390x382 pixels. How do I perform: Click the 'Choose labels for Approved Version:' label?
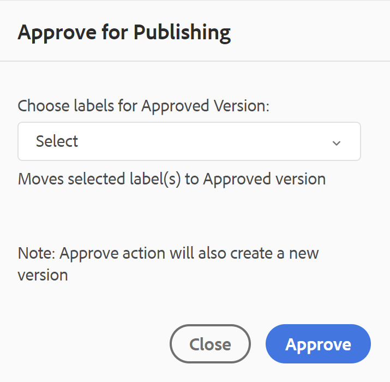coord(144,105)
